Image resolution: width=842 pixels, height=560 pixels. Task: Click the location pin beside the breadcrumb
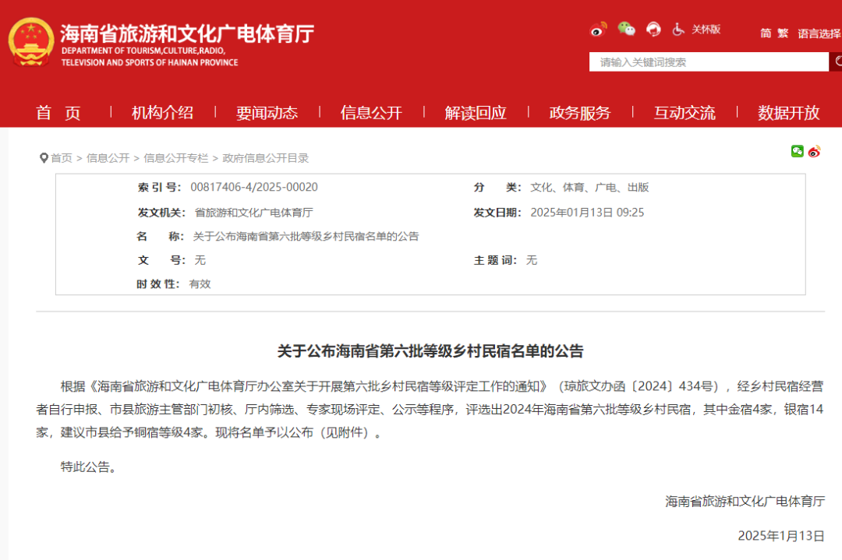43,157
